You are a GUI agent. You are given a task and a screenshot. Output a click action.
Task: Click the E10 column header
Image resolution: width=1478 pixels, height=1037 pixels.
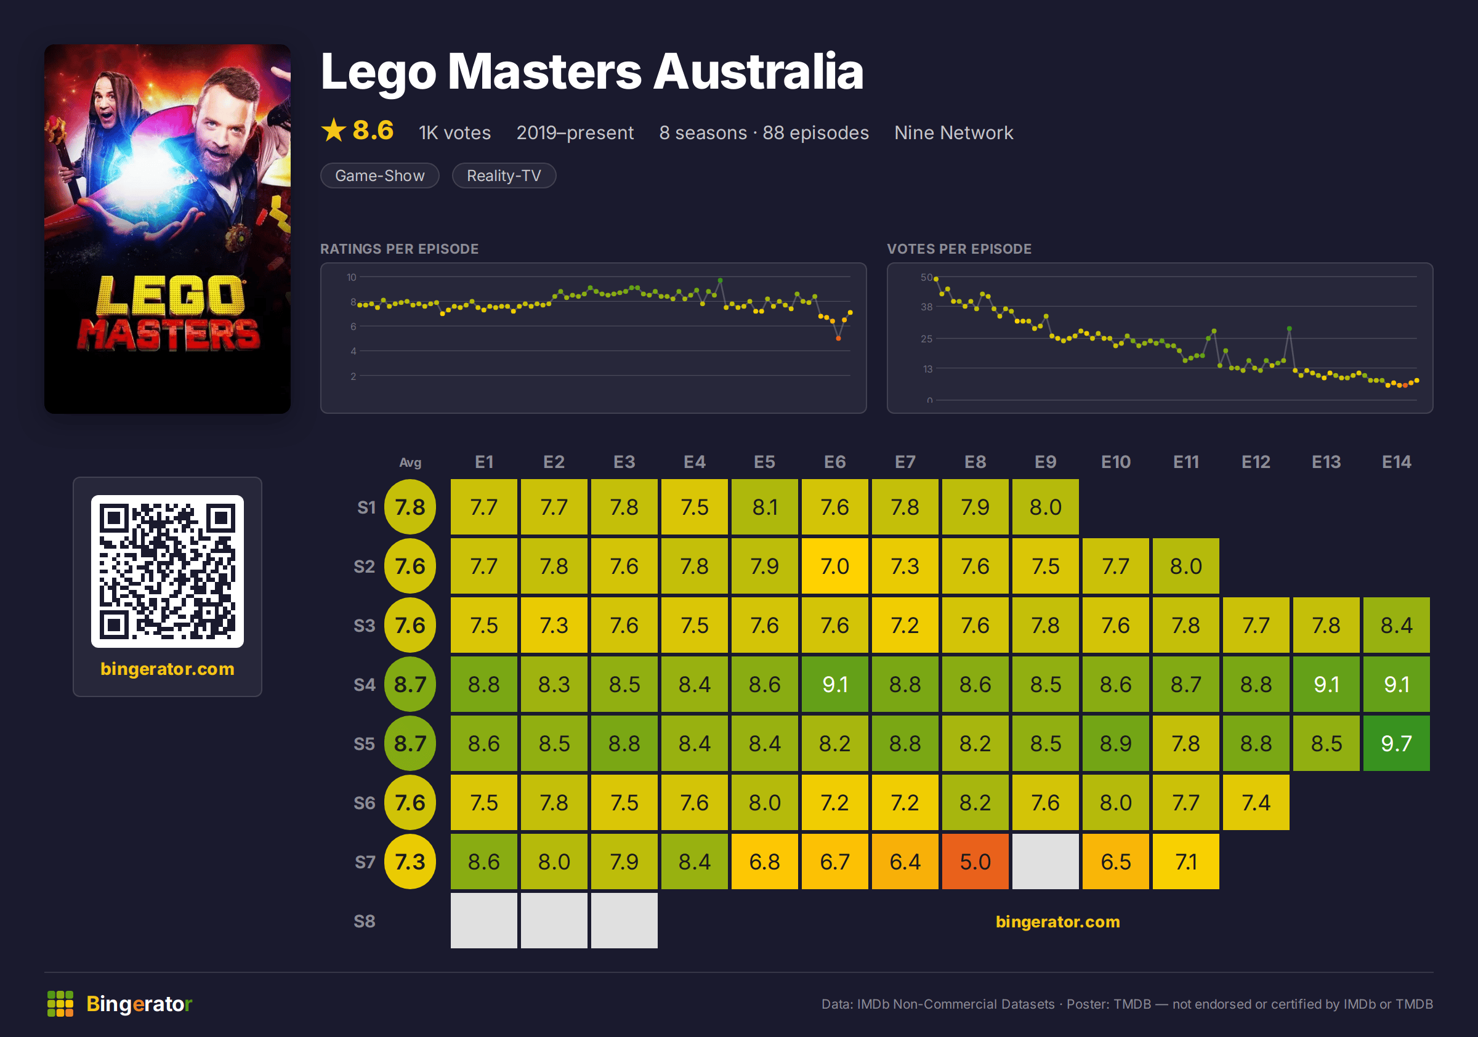pyautogui.click(x=1115, y=462)
